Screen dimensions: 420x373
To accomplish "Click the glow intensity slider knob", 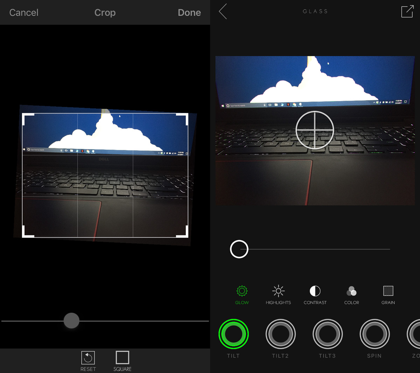I will [239, 249].
